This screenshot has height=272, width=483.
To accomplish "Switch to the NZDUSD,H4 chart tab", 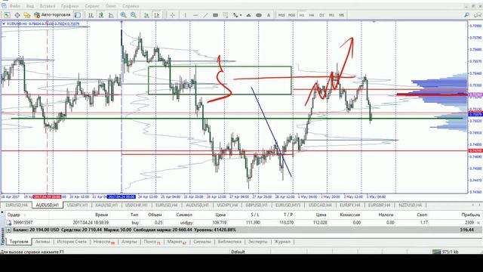I will 410,205.
